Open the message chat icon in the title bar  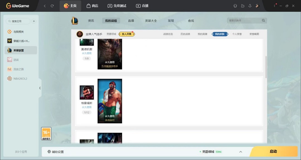(243, 6)
